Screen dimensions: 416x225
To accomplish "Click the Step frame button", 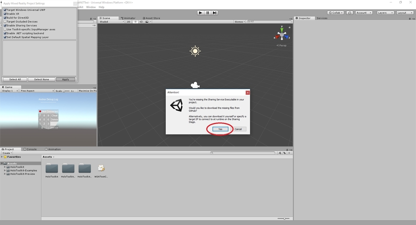I will click(x=215, y=13).
